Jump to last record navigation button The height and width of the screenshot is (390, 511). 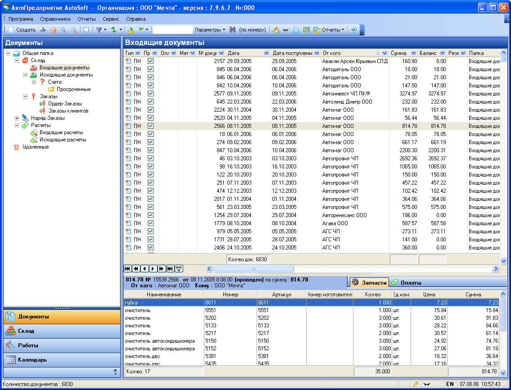(x=170, y=268)
